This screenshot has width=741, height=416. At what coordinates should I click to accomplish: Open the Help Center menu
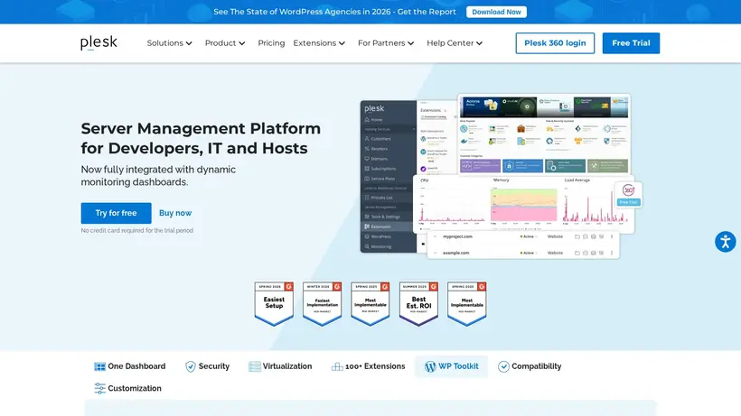[x=455, y=43]
